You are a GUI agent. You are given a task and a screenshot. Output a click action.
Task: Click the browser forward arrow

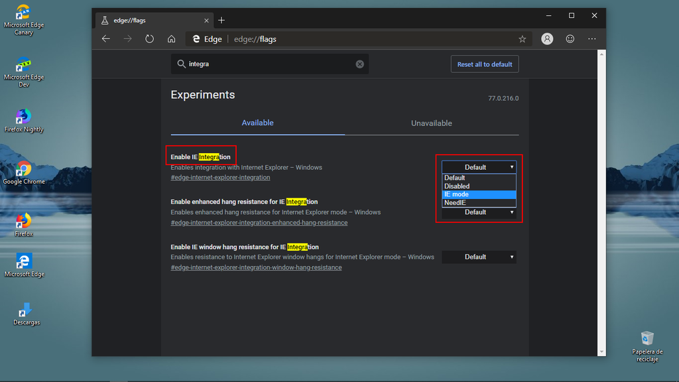pos(127,39)
